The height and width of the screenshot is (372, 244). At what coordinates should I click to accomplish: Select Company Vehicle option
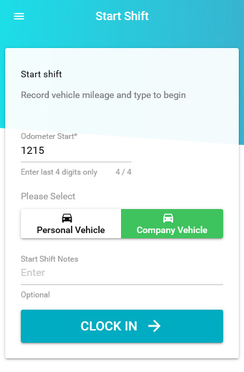pyautogui.click(x=172, y=224)
